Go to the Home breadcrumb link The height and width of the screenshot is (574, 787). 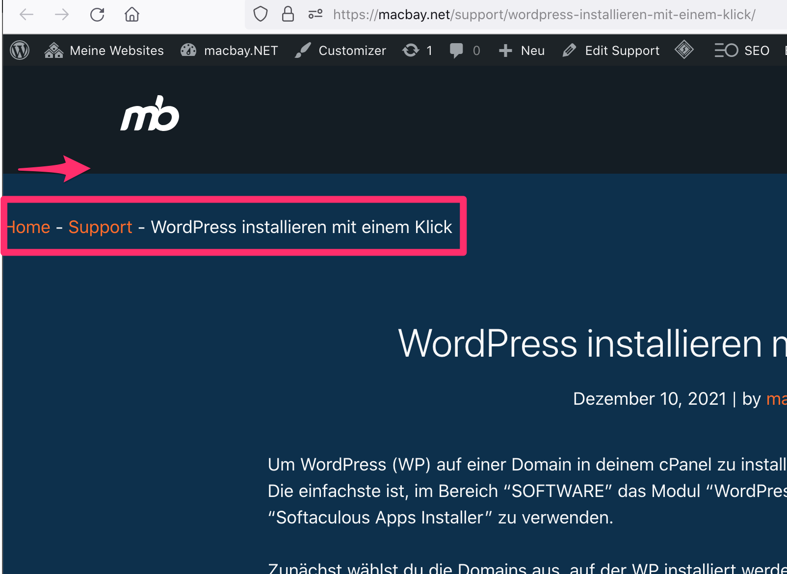(28, 227)
